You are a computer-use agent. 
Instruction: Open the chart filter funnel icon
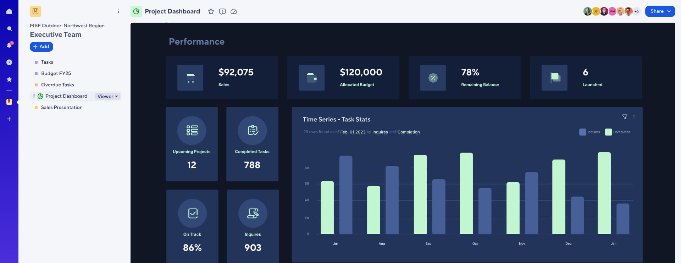(625, 117)
